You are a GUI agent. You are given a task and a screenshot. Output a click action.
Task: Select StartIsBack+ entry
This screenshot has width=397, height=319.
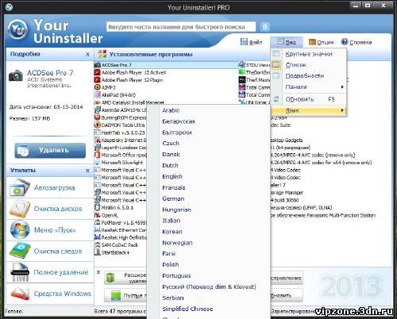pos(112,252)
